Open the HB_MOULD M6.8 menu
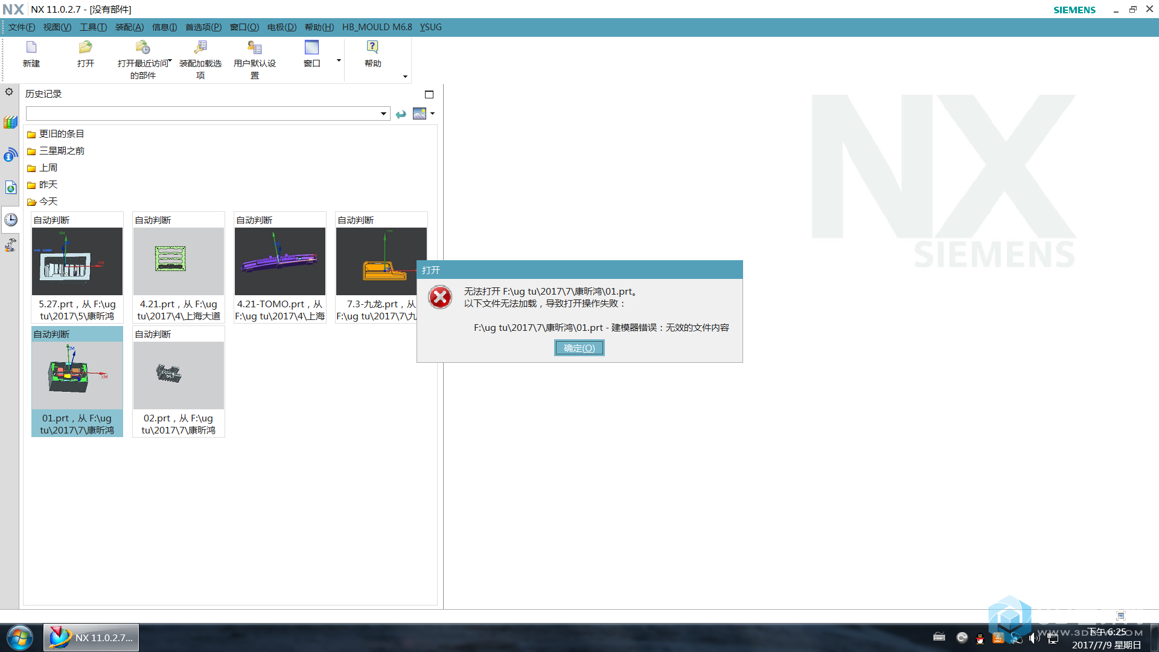1159x652 pixels. coord(377,27)
